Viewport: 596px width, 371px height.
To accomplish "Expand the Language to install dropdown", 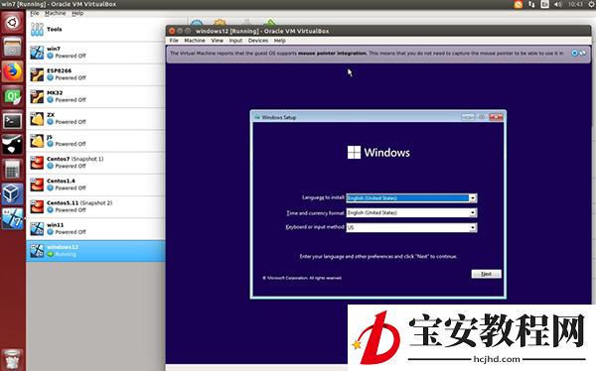I will tap(473, 198).
